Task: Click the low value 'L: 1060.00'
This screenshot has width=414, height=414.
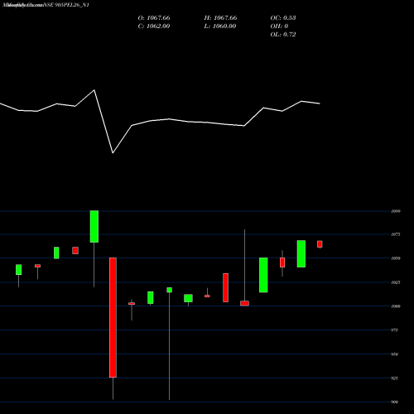Action: 220,26
